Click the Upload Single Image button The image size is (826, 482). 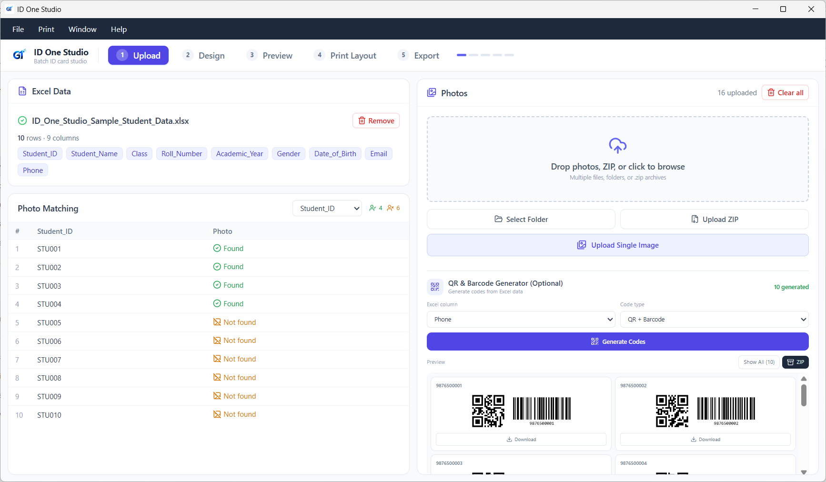(x=618, y=245)
